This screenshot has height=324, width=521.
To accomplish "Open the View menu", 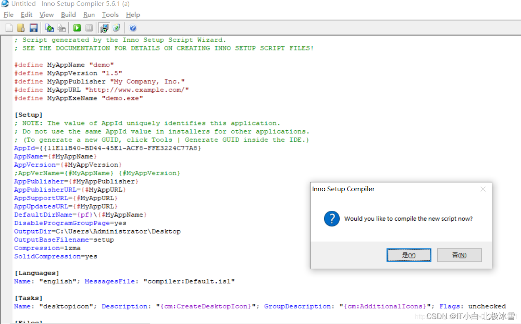I will click(46, 15).
